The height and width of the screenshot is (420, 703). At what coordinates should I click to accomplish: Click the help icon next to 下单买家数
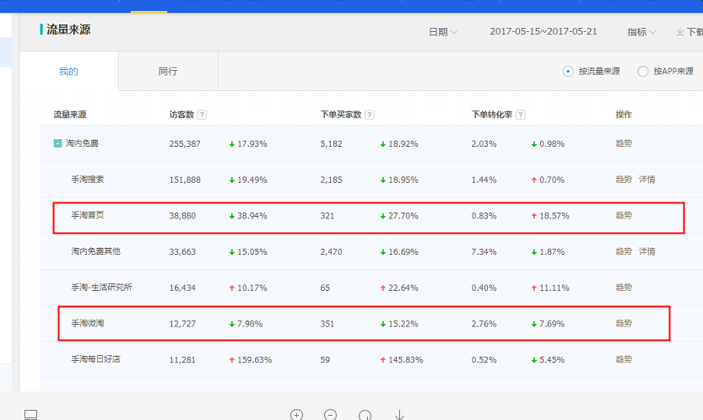tap(370, 115)
